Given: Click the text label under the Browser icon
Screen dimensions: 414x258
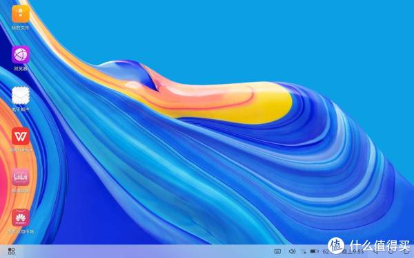Looking at the screenshot, I should click(21, 69).
